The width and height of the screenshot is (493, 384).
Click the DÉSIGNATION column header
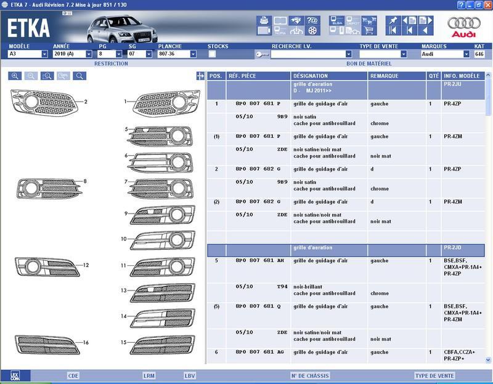(x=329, y=76)
